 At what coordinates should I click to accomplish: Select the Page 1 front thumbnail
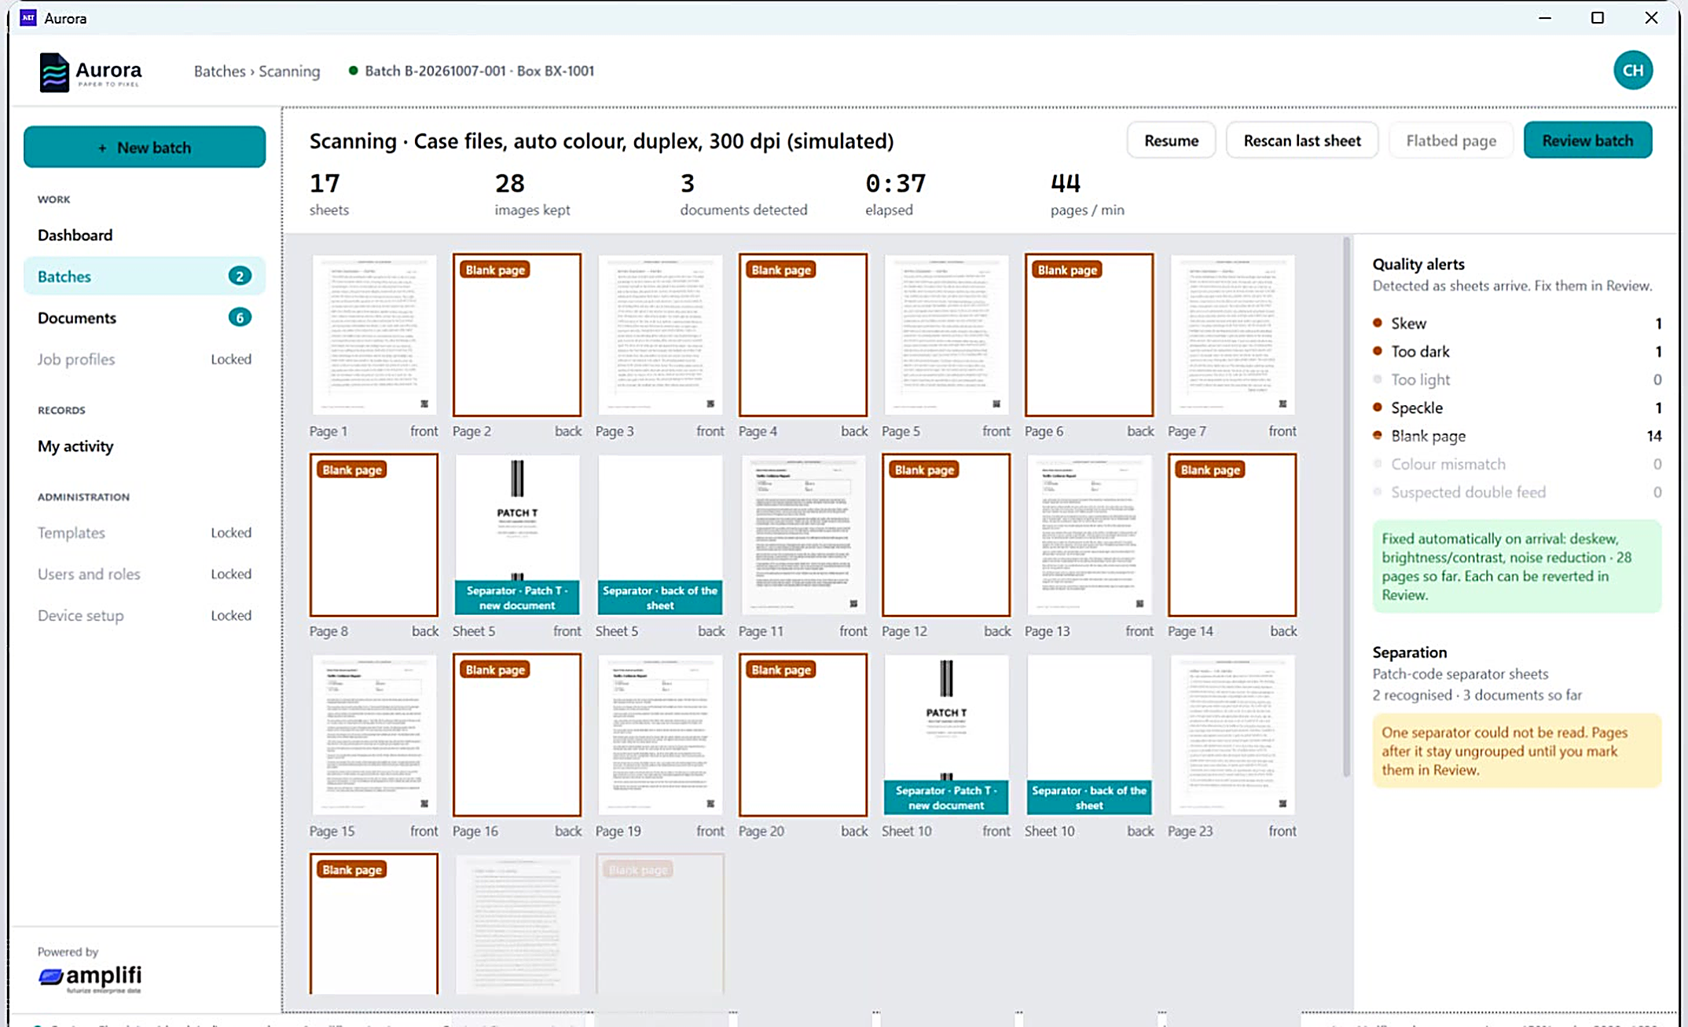click(x=374, y=334)
